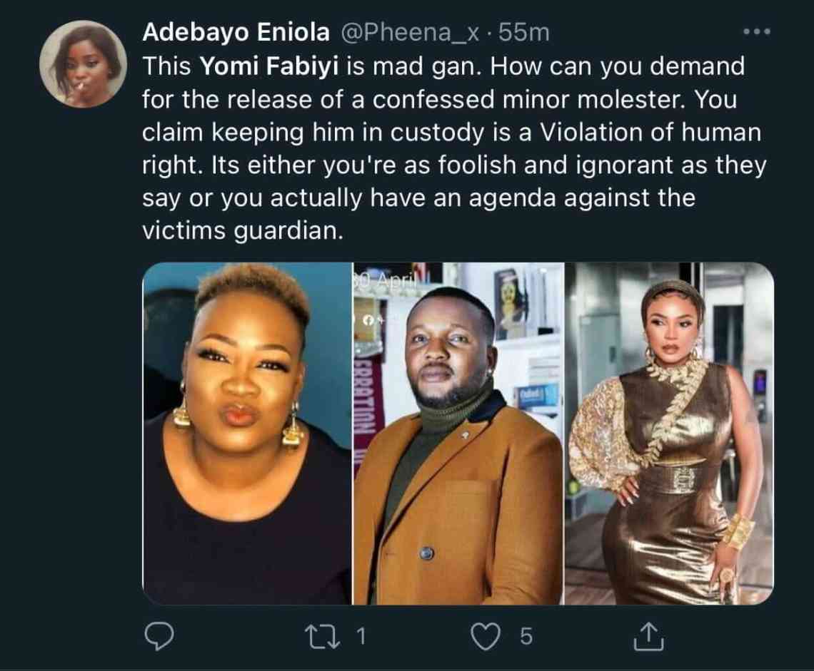Image resolution: width=814 pixels, height=671 pixels.
Task: Click the '30 April' overlay on middle photo
Action: click(x=378, y=280)
